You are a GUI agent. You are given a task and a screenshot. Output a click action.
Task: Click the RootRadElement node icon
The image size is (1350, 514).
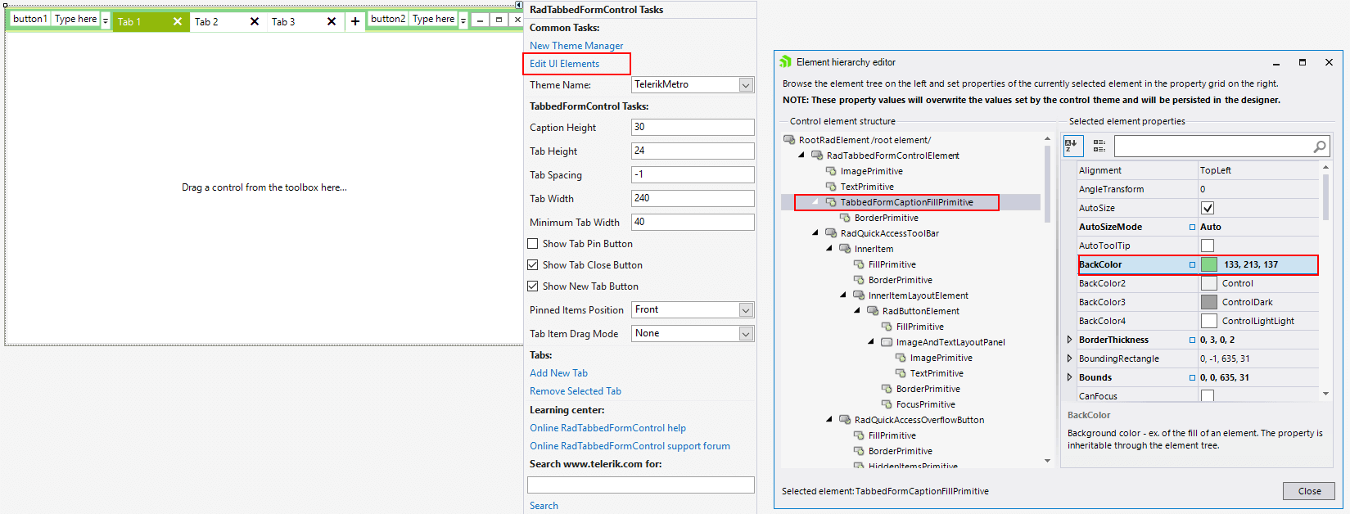tap(789, 140)
